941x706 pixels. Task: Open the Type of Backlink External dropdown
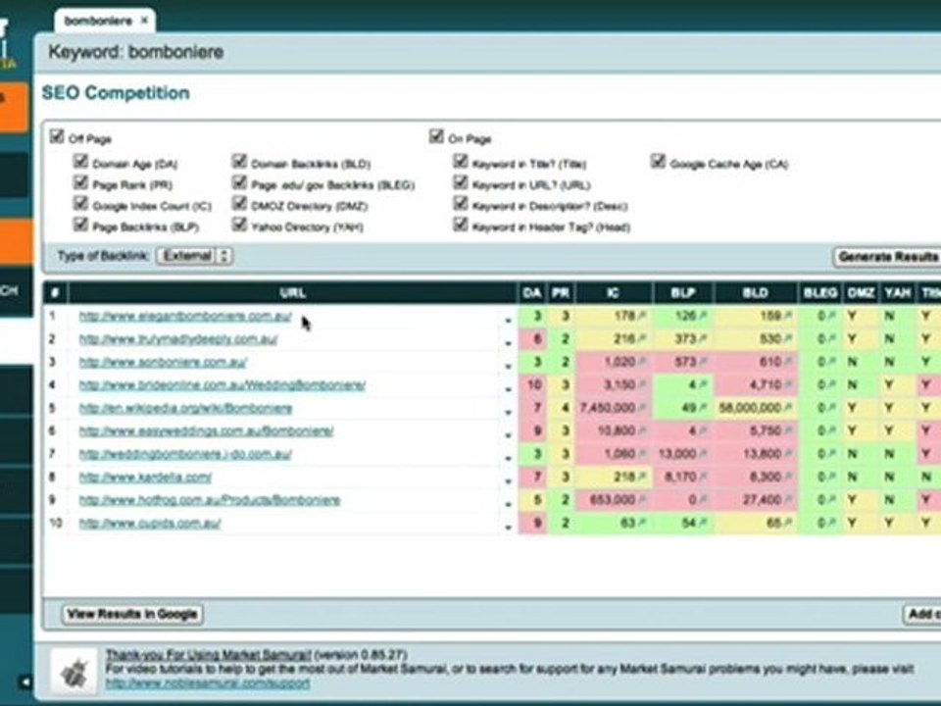pos(194,256)
